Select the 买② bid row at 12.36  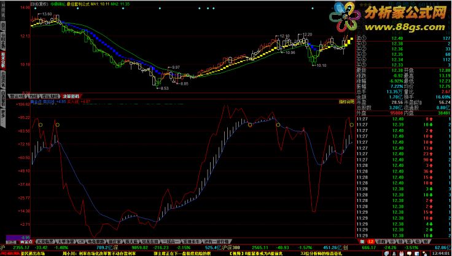[x=403, y=49]
